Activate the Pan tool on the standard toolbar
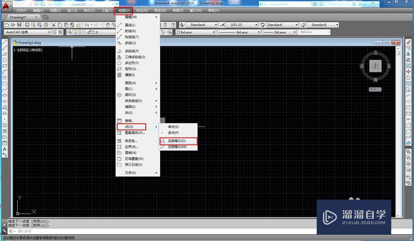The height and width of the screenshot is (241, 414). pyautogui.click(x=107, y=24)
